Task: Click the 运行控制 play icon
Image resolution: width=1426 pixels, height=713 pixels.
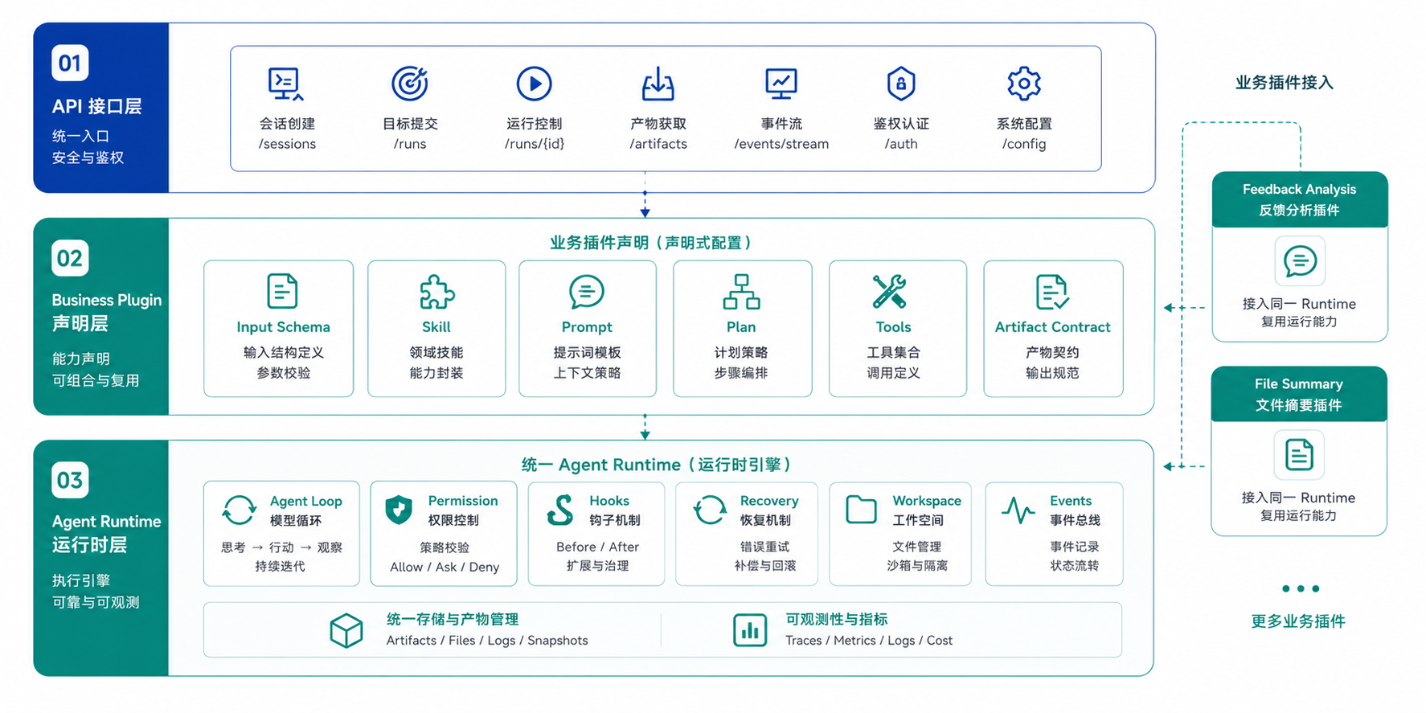Action: click(x=534, y=84)
